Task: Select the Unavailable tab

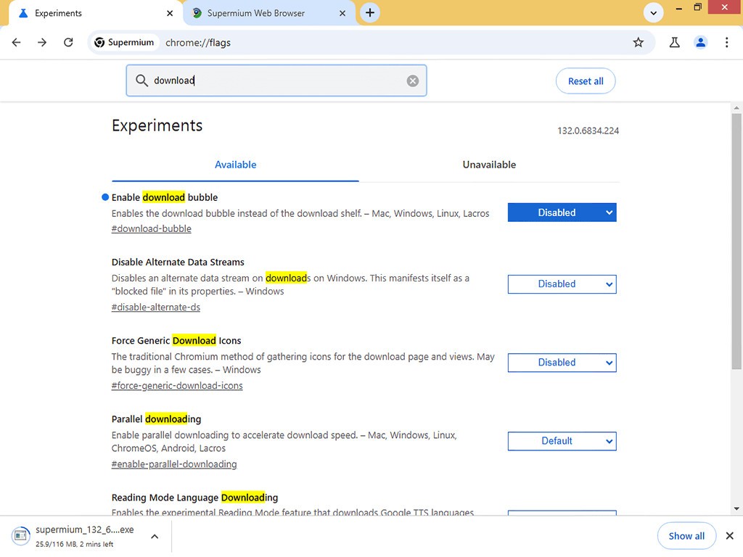Action: pos(489,165)
